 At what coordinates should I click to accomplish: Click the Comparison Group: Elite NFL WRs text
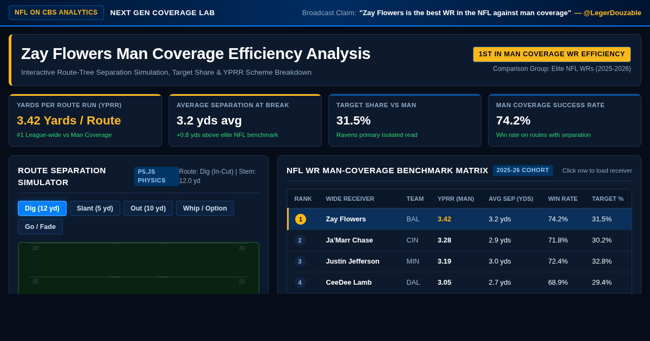pos(562,69)
